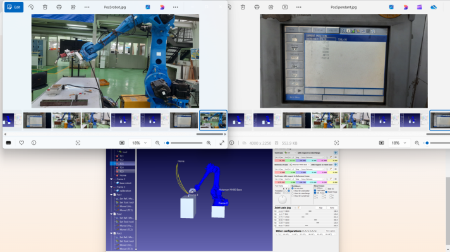
Task: Enter full screen in PosSrobot viewer
Action: coord(222,143)
